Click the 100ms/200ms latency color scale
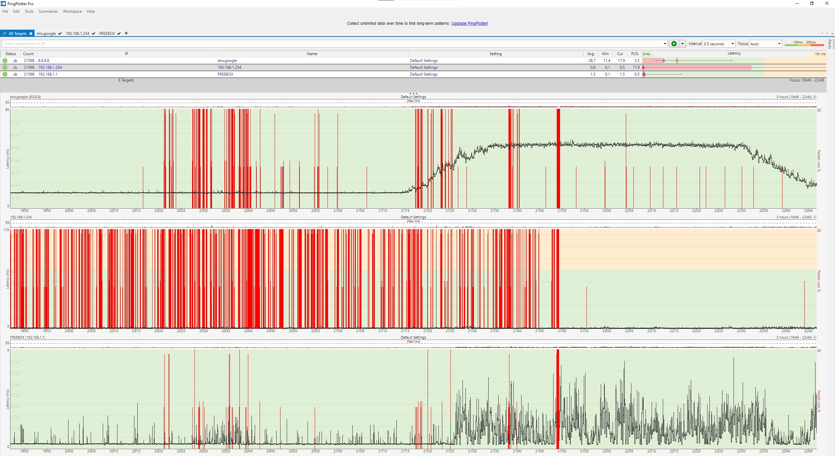This screenshot has height=456, width=835. pyautogui.click(x=804, y=44)
